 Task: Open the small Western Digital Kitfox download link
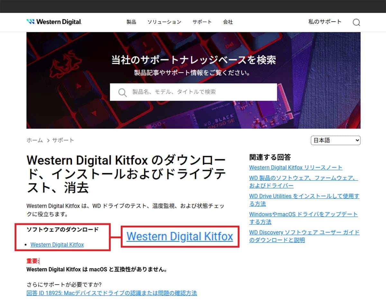click(57, 245)
